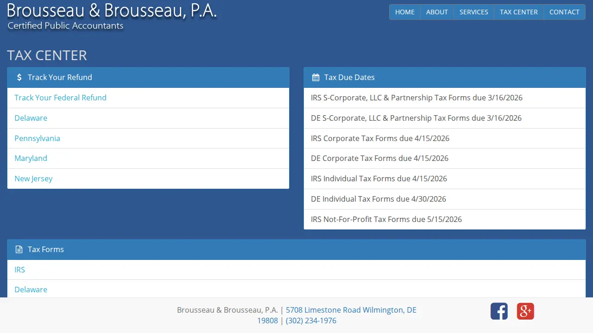Open the CONTACT menu item
This screenshot has height=333, width=593.
click(x=564, y=12)
